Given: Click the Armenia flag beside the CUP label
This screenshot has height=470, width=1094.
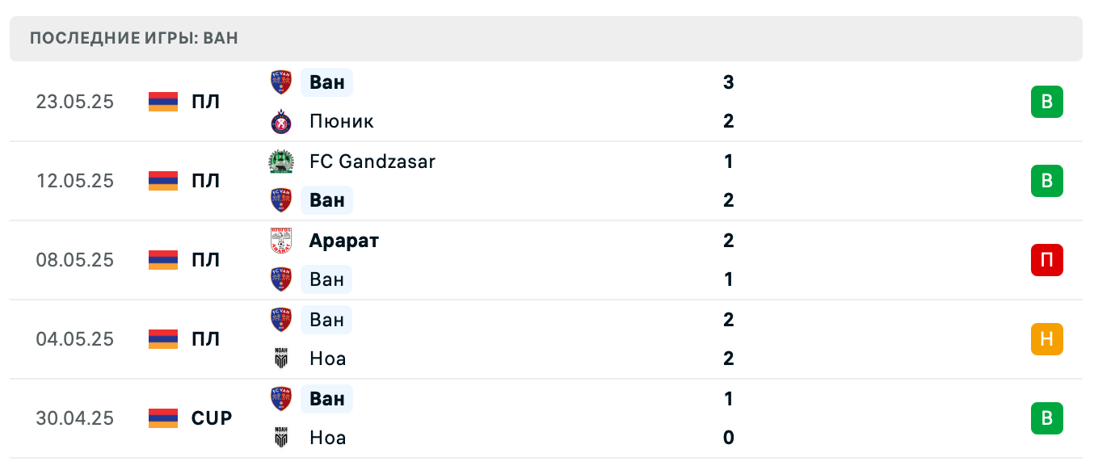Looking at the screenshot, I should (163, 418).
